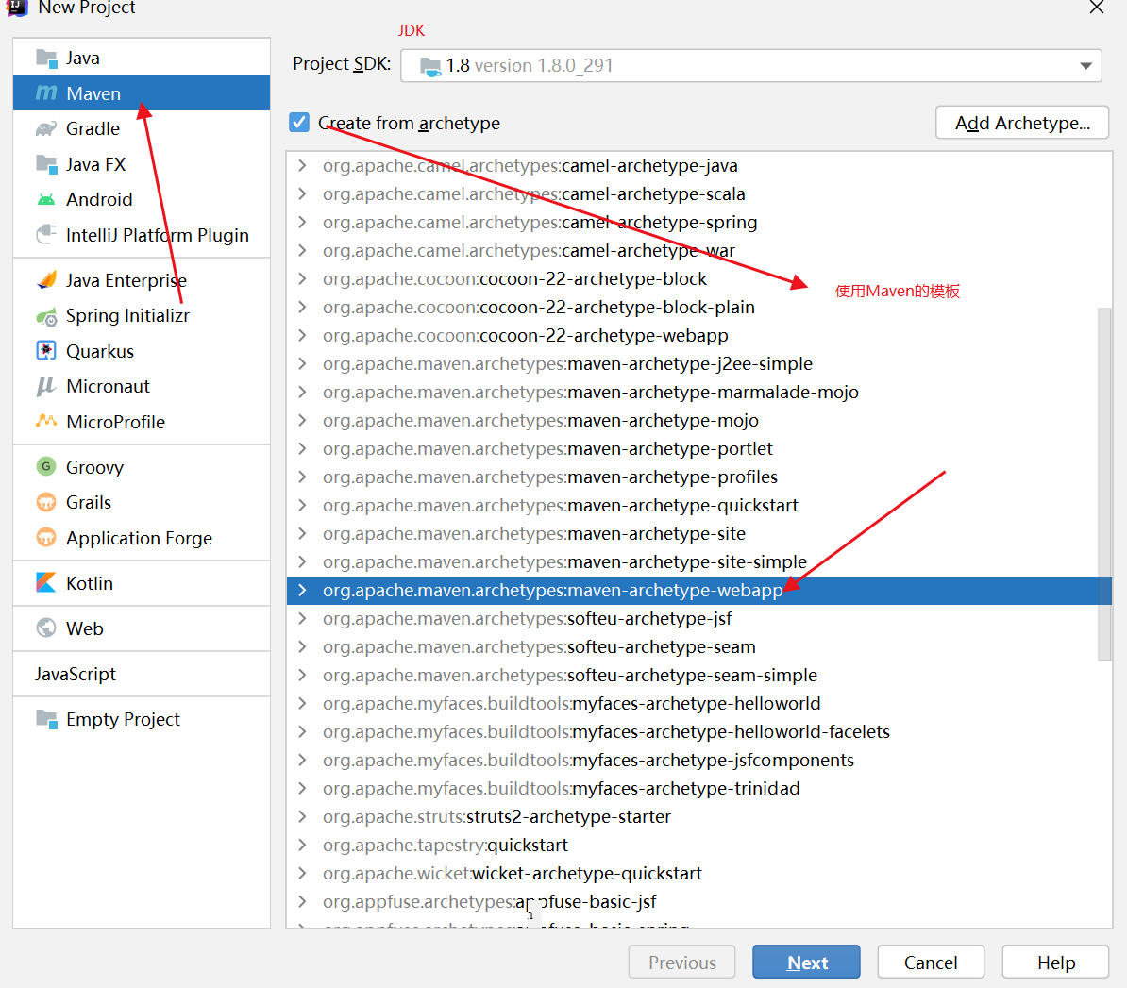Expand softeu-archetype-jsf chevron
The image size is (1127, 988).
pos(303,619)
